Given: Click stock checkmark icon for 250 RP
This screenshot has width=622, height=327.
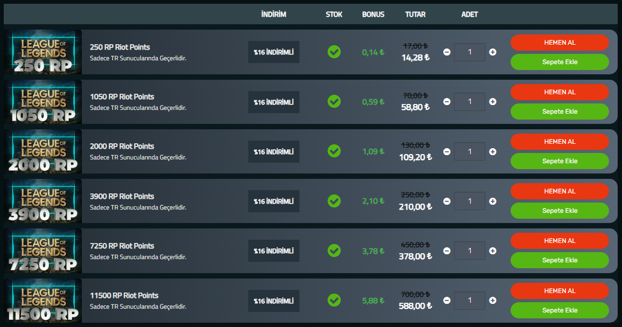Looking at the screenshot, I should pos(334,52).
